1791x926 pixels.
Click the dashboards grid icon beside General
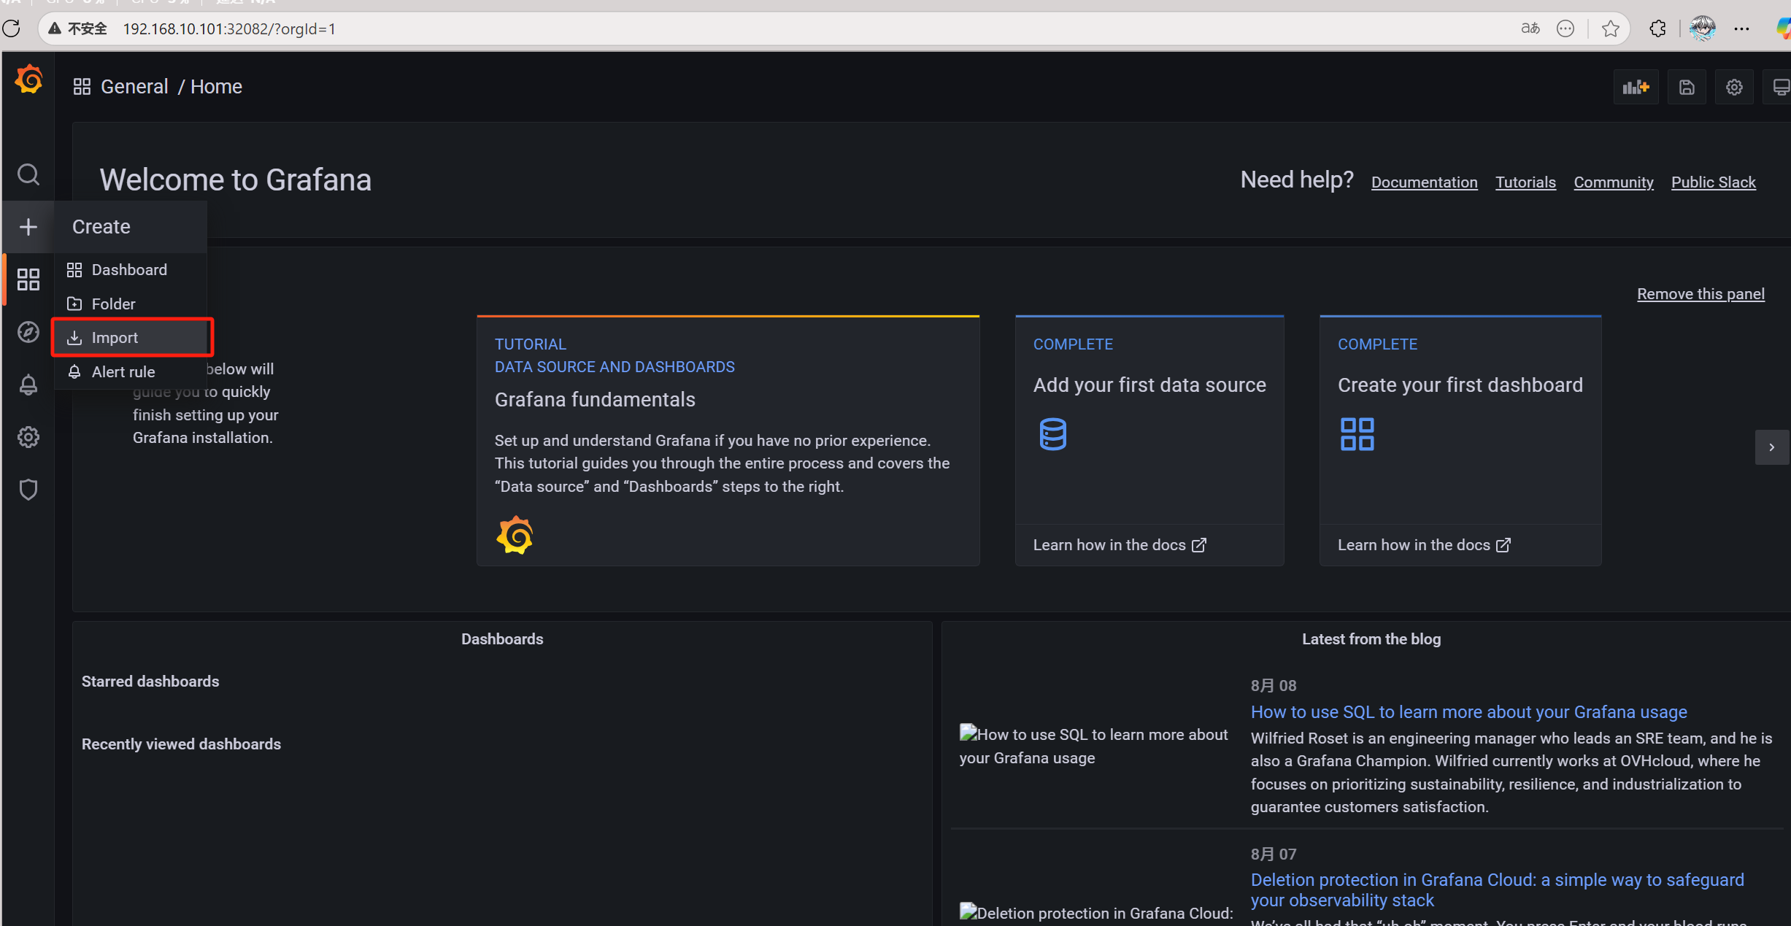82,87
